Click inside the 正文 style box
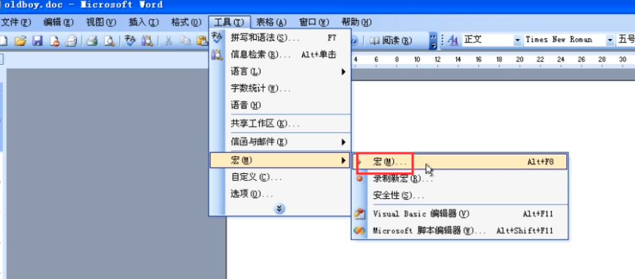Screen dimensions: 635x279 (x=488, y=40)
